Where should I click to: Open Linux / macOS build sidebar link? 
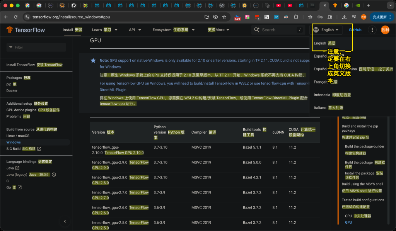pyautogui.click(x=18, y=136)
